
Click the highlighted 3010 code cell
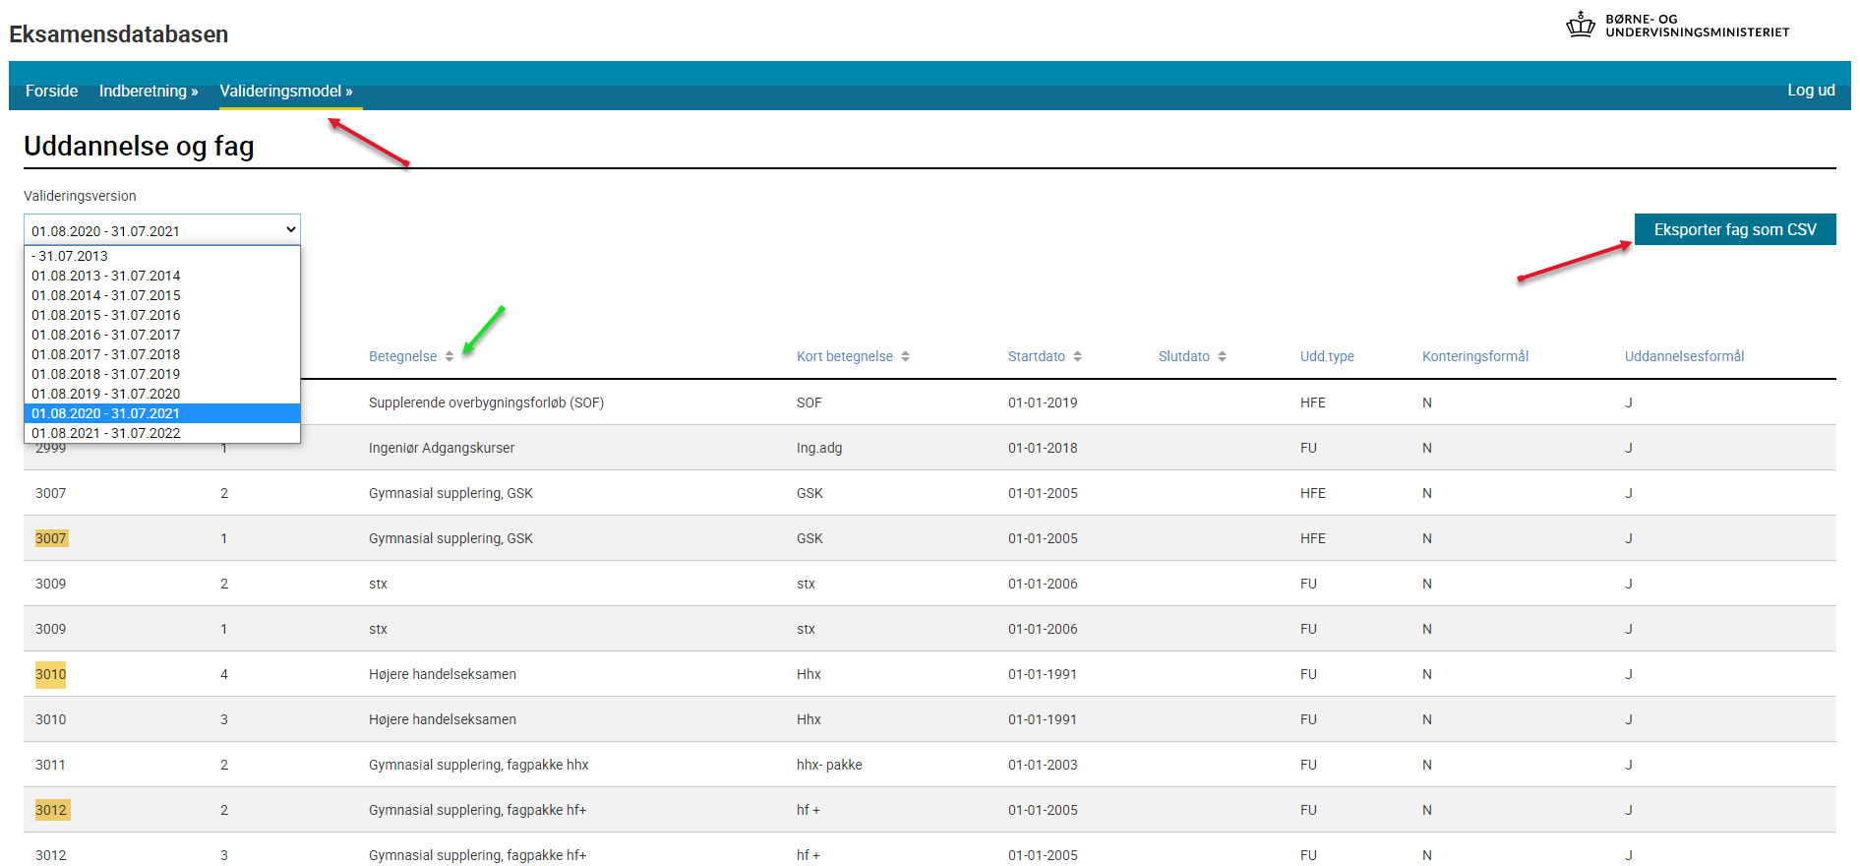click(51, 674)
